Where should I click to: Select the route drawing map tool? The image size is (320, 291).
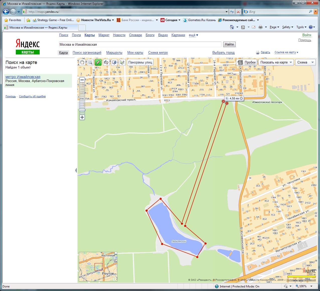point(106,62)
